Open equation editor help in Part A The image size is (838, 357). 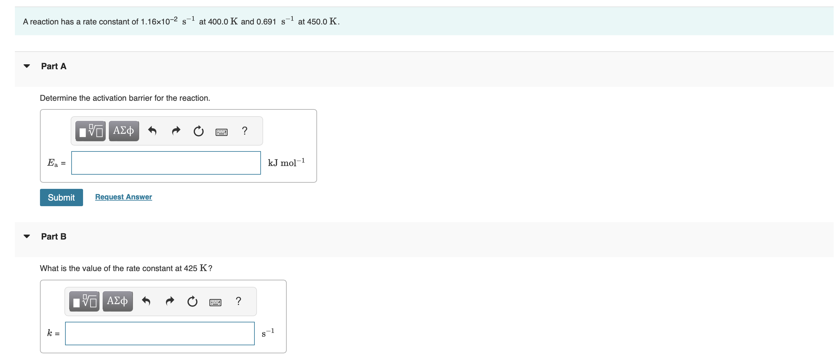245,131
